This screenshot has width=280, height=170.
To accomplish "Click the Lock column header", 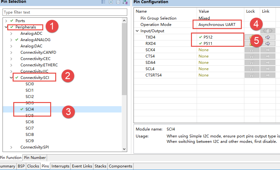I will [x=250, y=11].
